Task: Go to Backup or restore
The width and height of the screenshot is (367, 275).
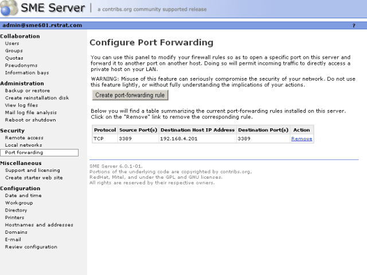Action: click(x=28, y=91)
